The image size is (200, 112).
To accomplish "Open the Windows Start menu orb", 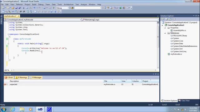I will (x=3, y=109).
